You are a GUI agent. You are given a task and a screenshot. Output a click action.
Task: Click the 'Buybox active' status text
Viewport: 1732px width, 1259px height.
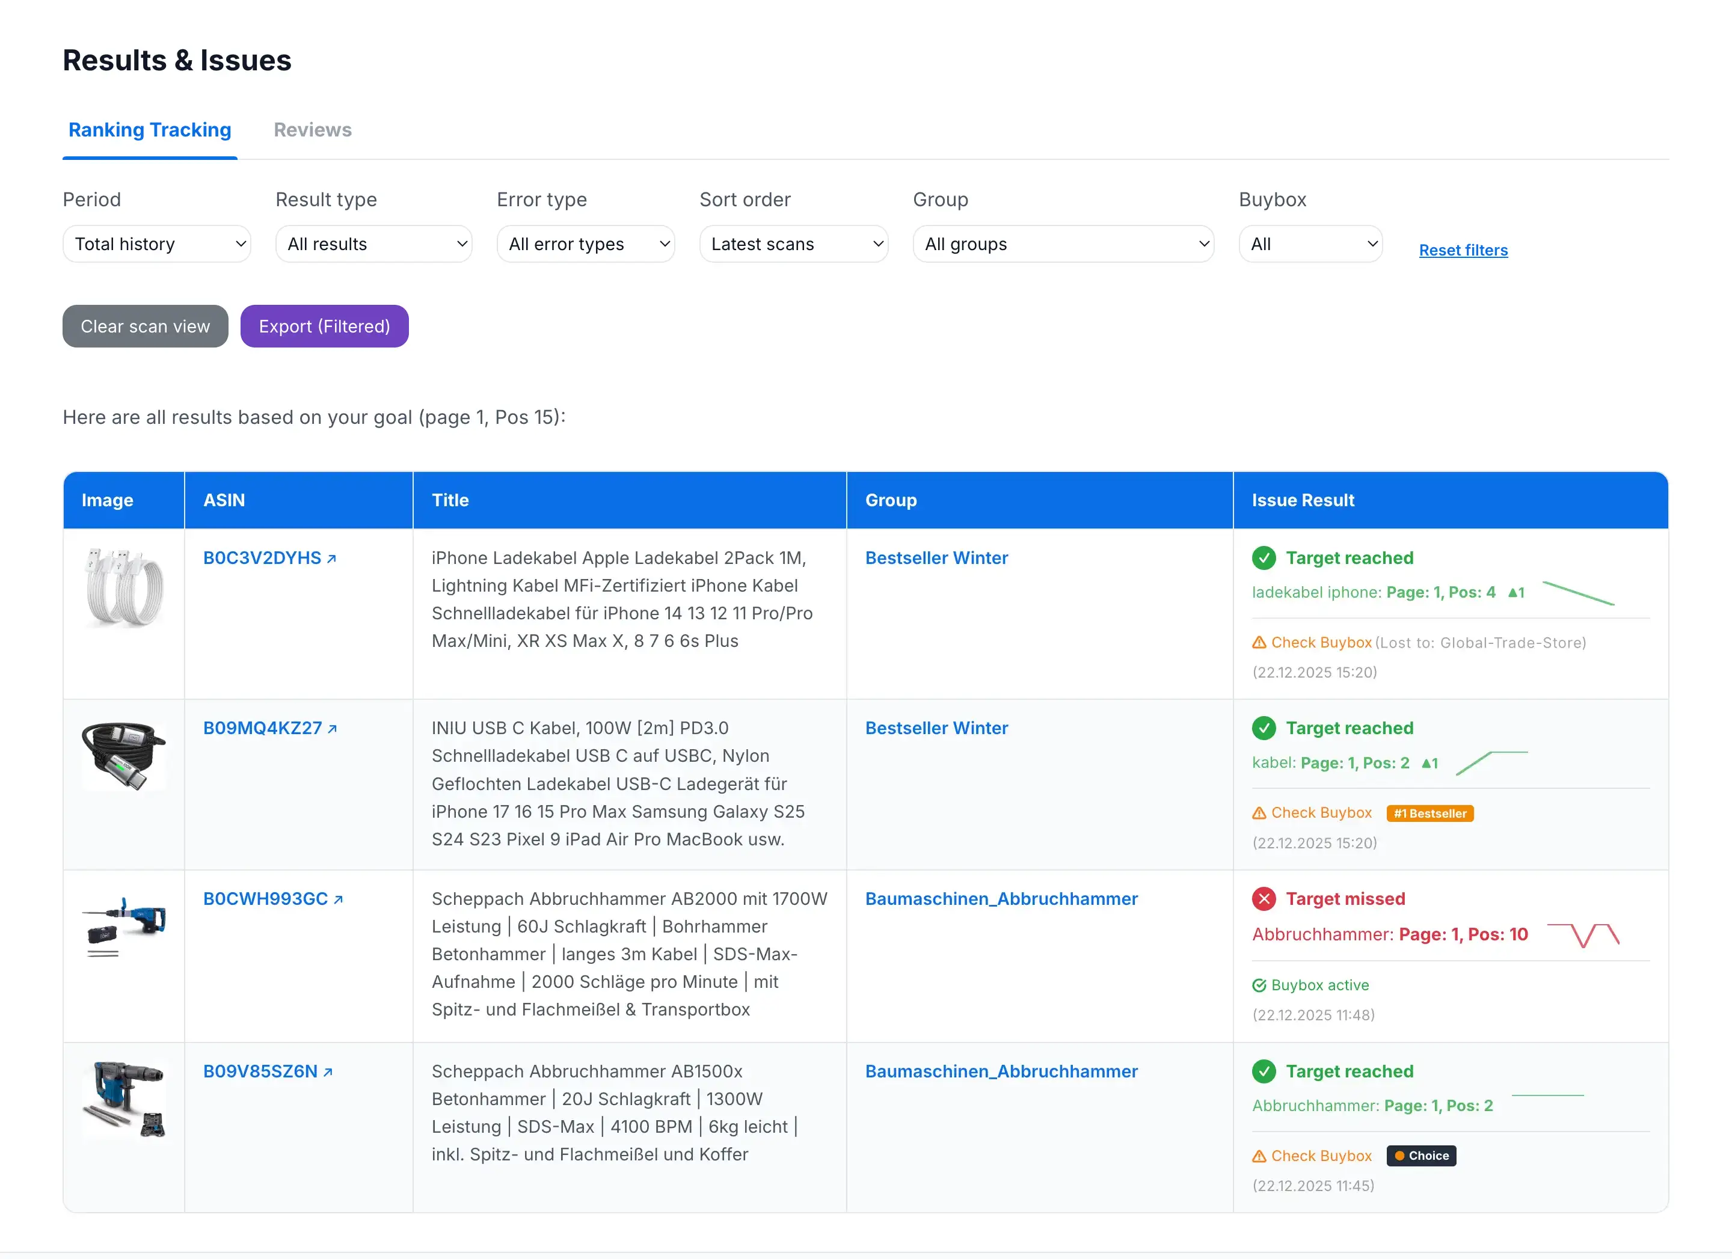[1319, 985]
